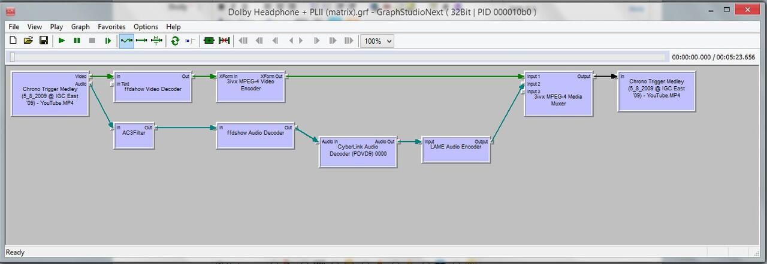
Task: Open the Play menu
Action: pos(56,26)
